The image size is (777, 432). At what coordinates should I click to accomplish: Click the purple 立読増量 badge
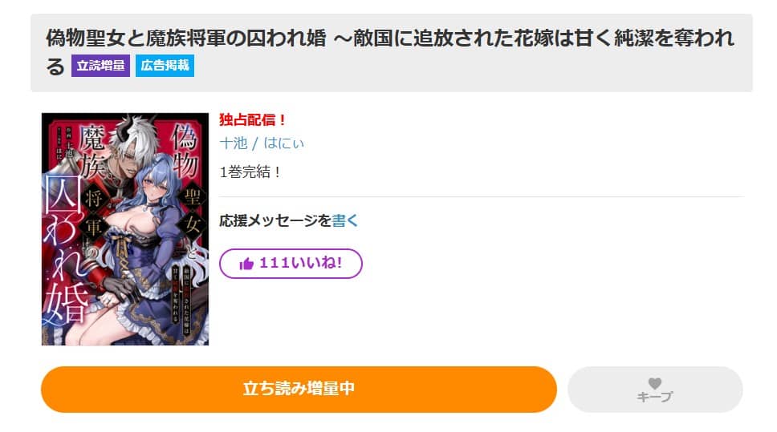point(100,65)
